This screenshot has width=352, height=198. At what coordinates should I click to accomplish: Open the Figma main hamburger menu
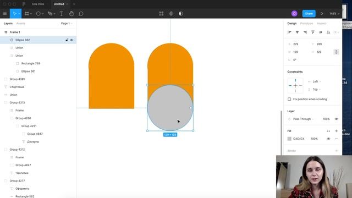point(5,14)
